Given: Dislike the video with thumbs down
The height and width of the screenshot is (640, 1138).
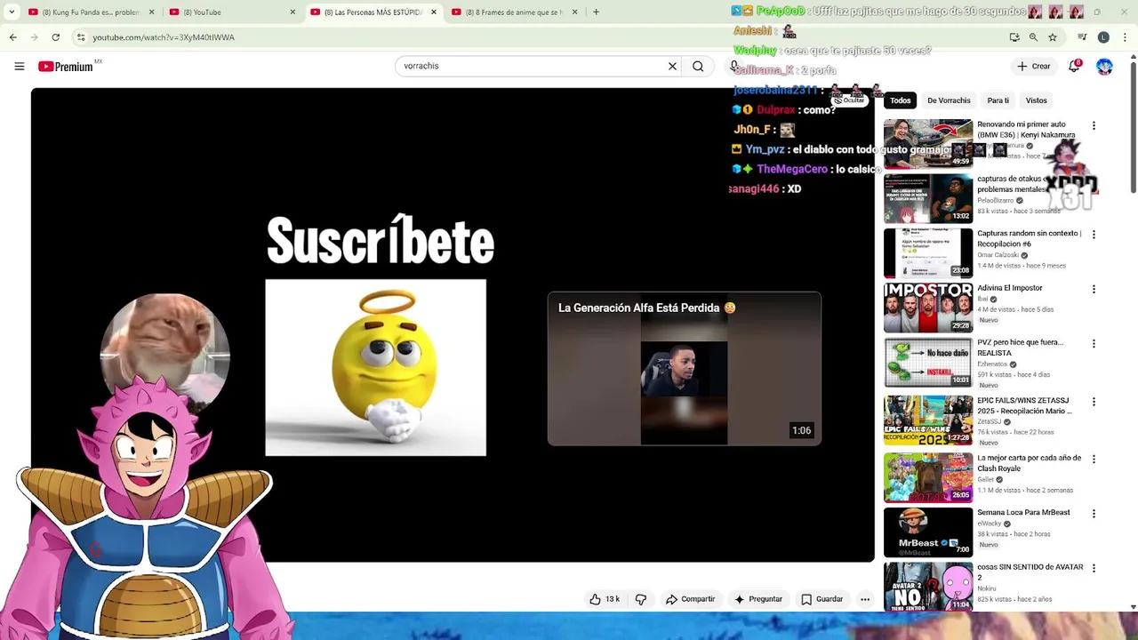Looking at the screenshot, I should (x=640, y=599).
